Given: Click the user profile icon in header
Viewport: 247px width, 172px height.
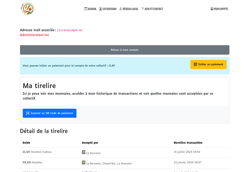Looking at the screenshot, I should [212, 9].
